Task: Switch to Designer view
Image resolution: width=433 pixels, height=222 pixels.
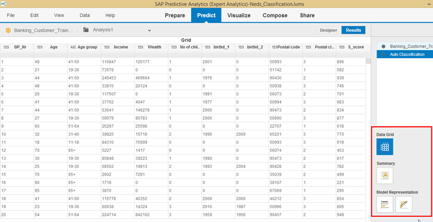Action: point(328,30)
